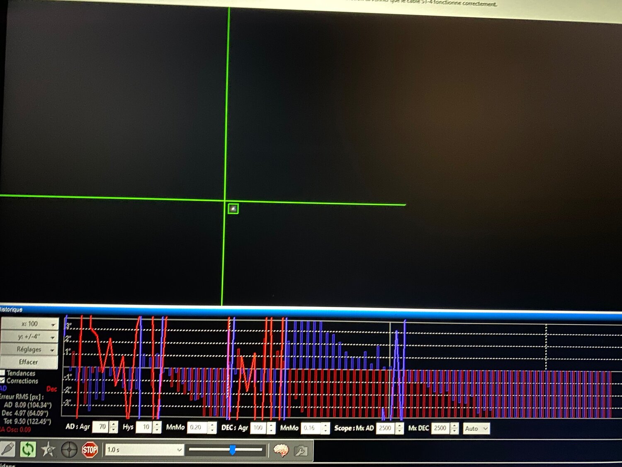The width and height of the screenshot is (622, 467).
Task: Click the red "RA Osc: 0.09" text
Action: click(15, 430)
